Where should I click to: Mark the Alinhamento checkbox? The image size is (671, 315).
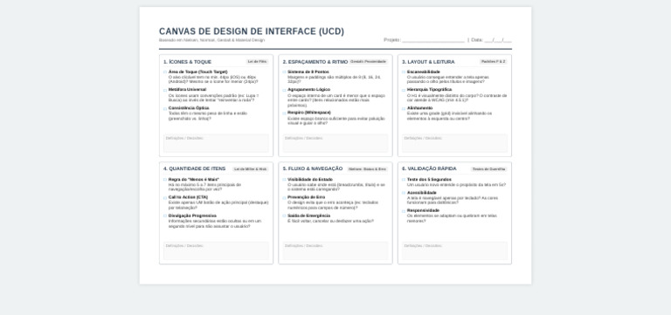click(x=404, y=108)
